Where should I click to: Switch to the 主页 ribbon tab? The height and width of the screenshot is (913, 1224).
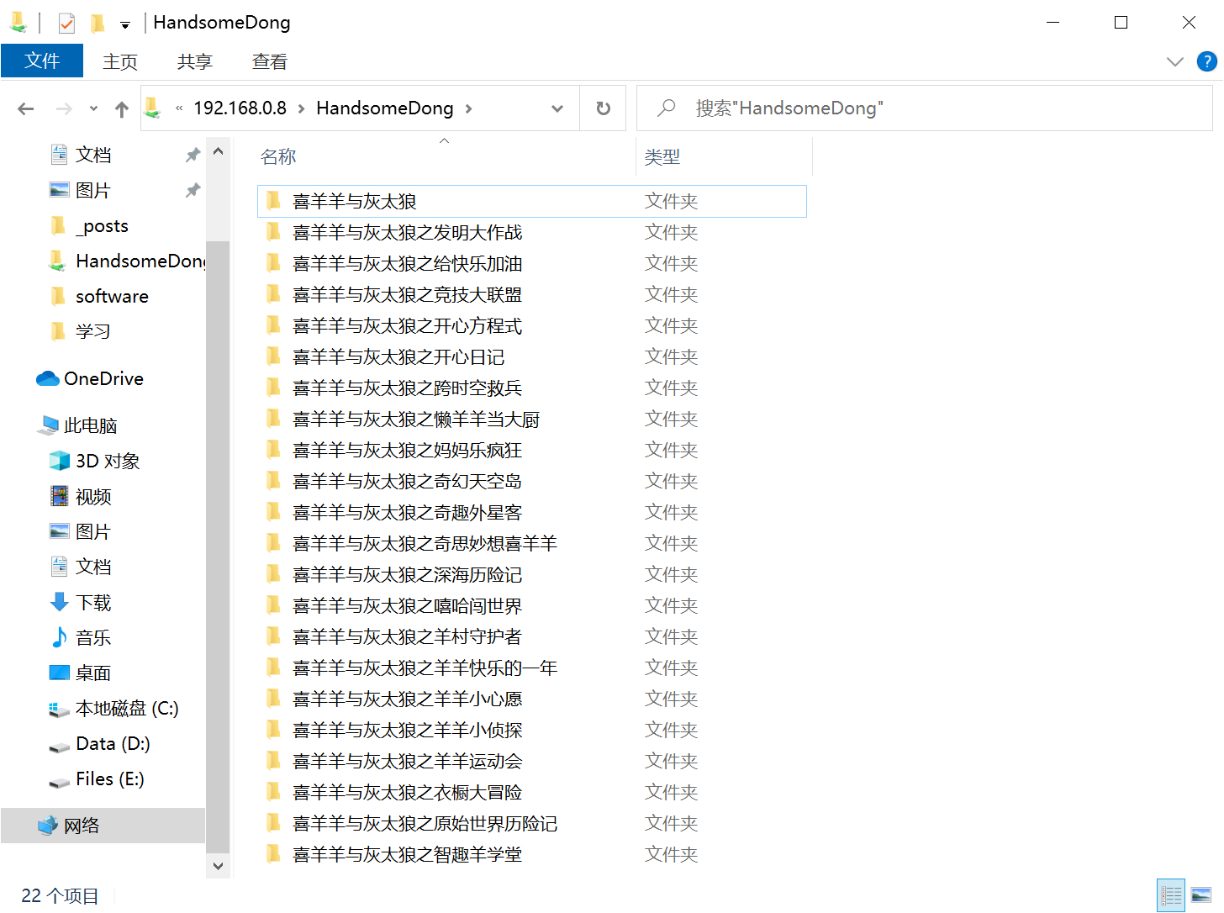tap(120, 61)
